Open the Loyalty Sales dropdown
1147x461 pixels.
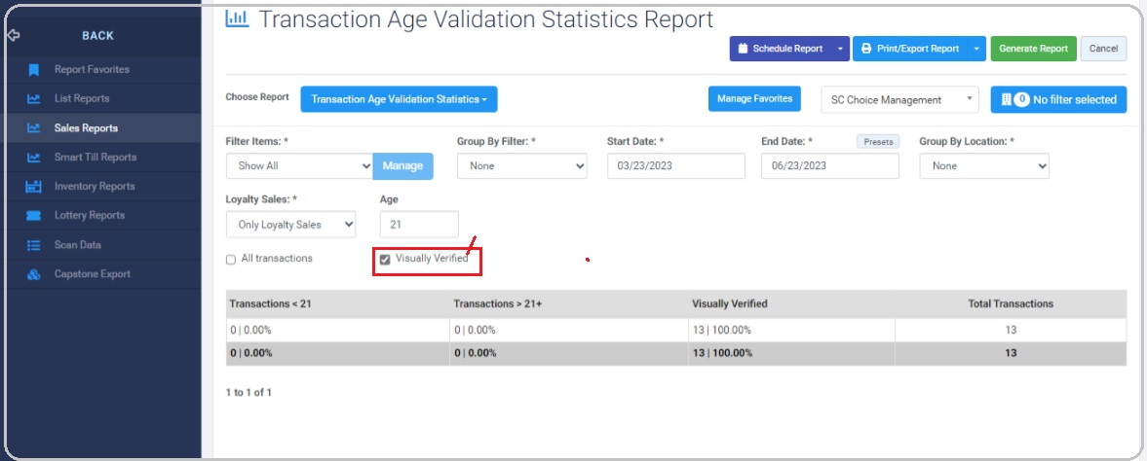point(291,225)
